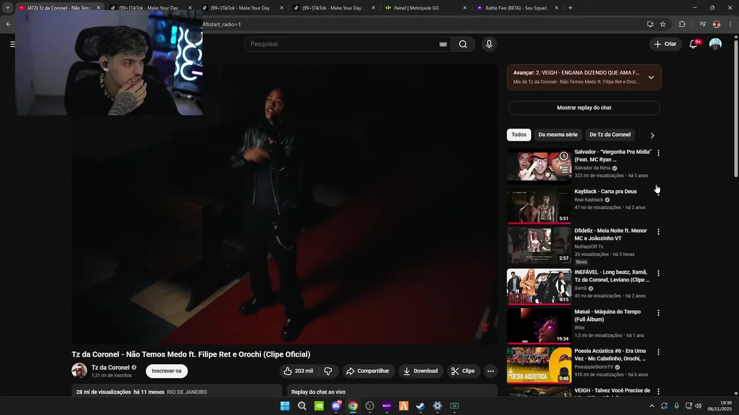Close the Painel Metrópole GG tab
The width and height of the screenshot is (739, 415).
(x=465, y=8)
